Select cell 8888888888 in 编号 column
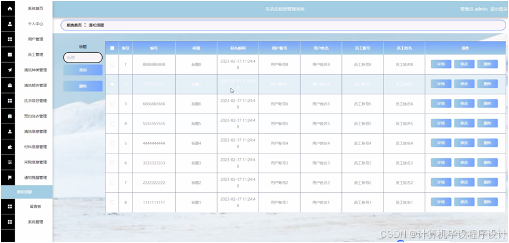The height and width of the screenshot is (243, 509). pos(154,64)
